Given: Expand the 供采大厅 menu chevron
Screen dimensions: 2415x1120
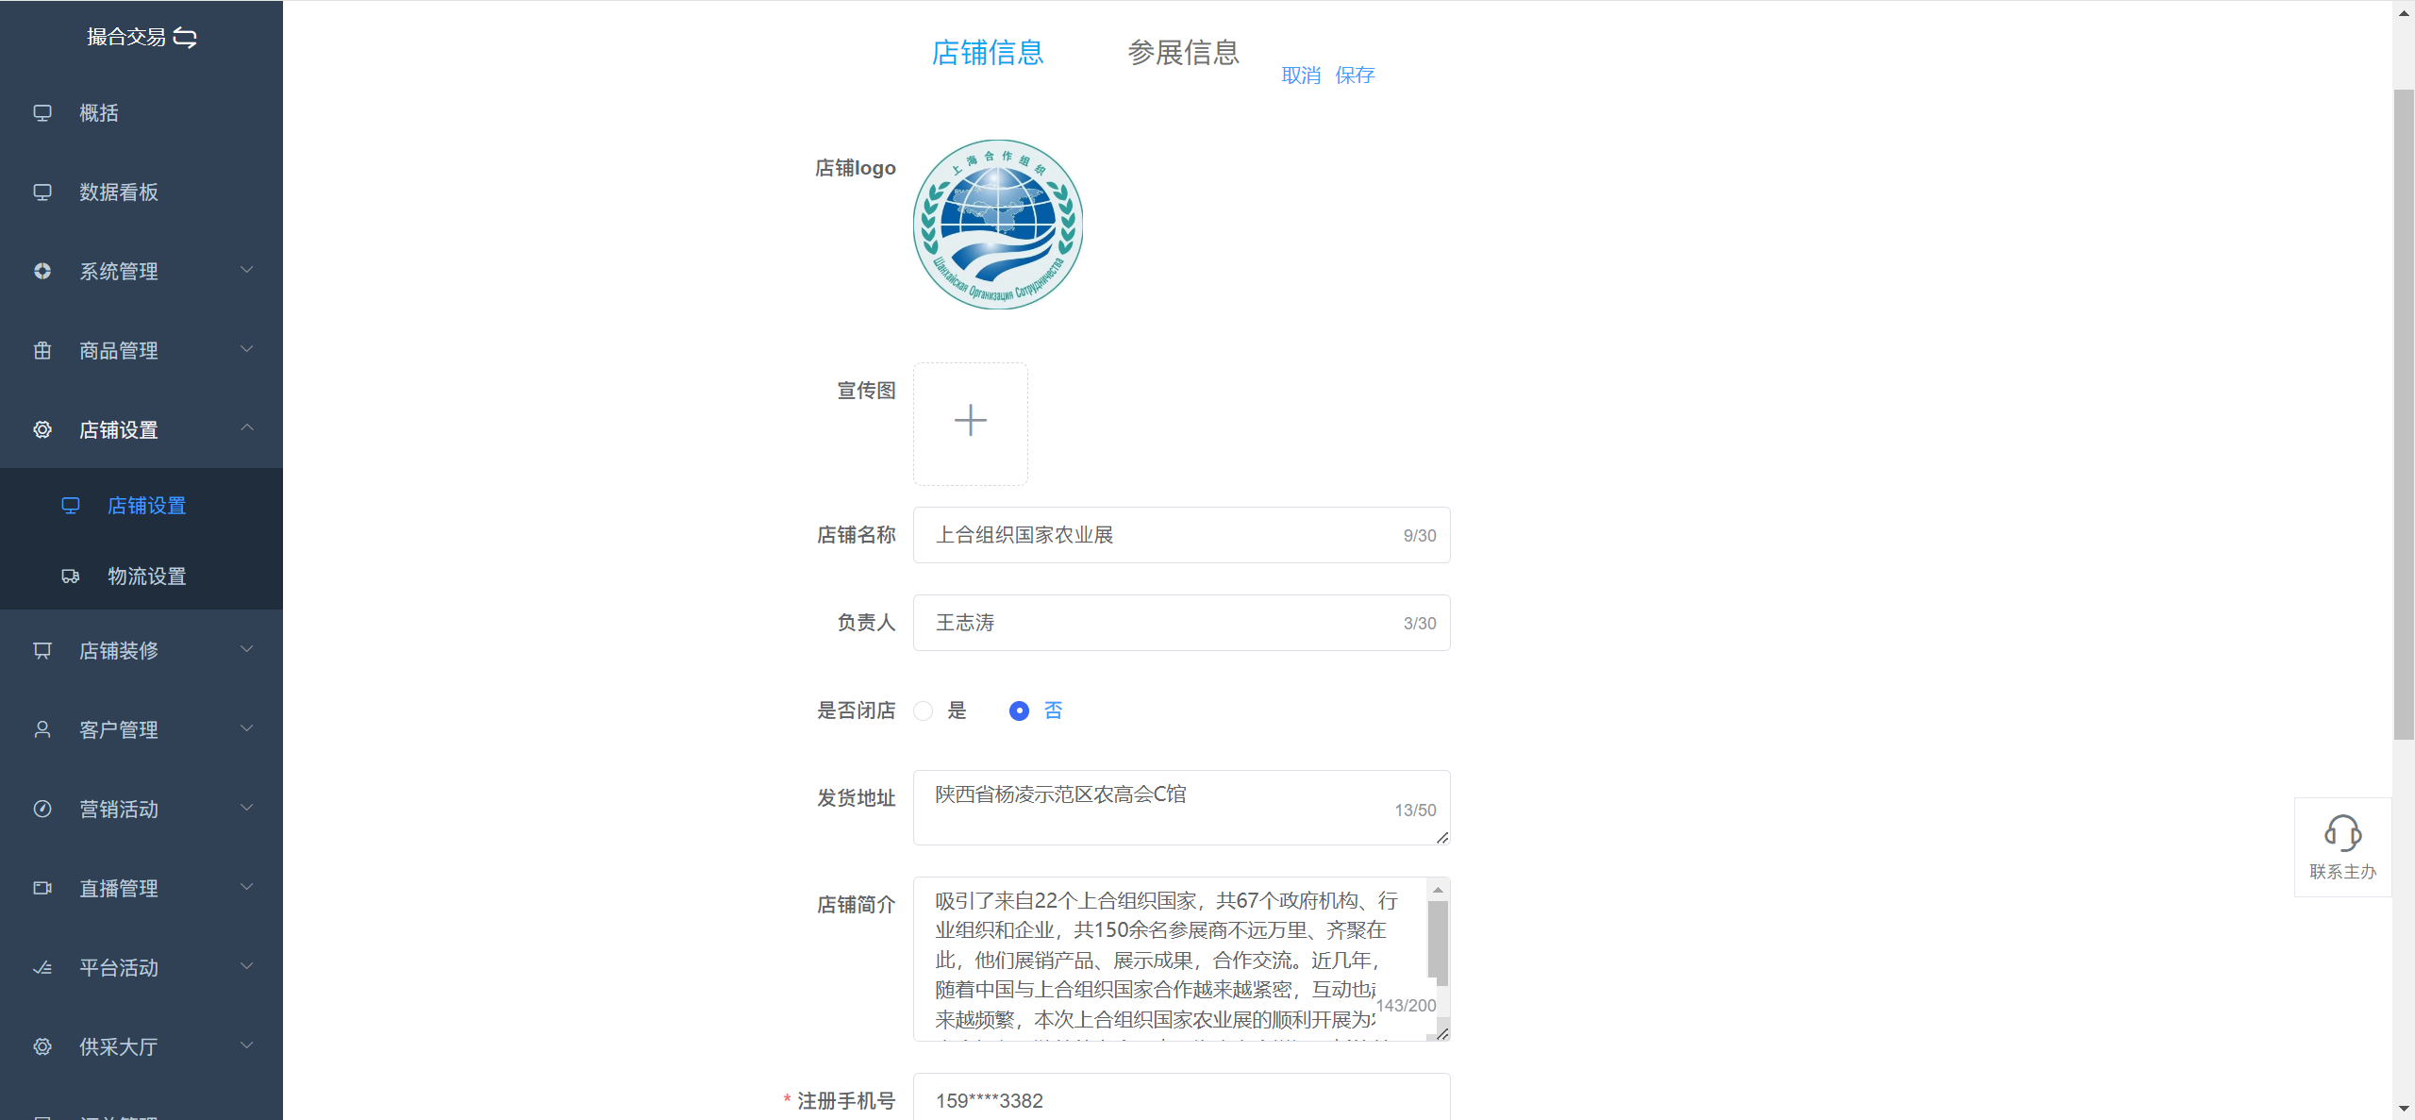Looking at the screenshot, I should pyautogui.click(x=247, y=1046).
